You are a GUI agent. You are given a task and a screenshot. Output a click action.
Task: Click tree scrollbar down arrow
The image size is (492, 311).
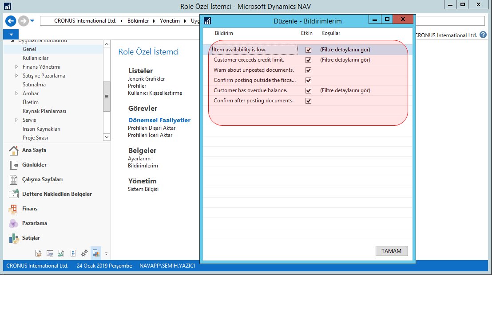[107, 137]
